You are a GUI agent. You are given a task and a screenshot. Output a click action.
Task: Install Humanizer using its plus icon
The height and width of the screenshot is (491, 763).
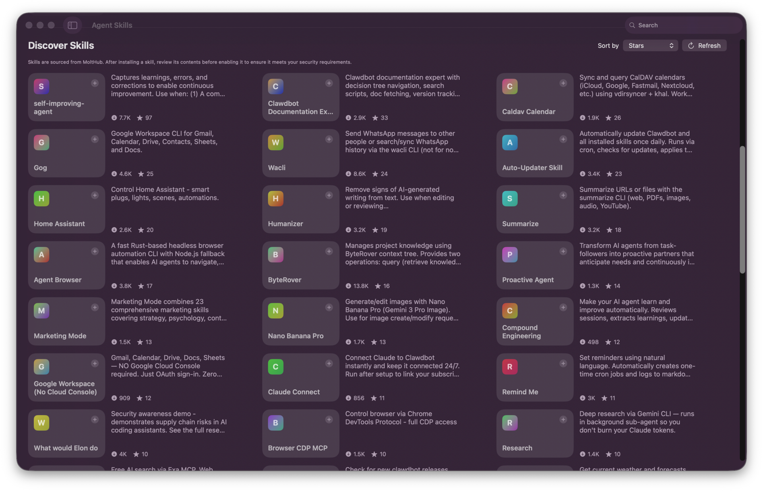pyautogui.click(x=329, y=195)
